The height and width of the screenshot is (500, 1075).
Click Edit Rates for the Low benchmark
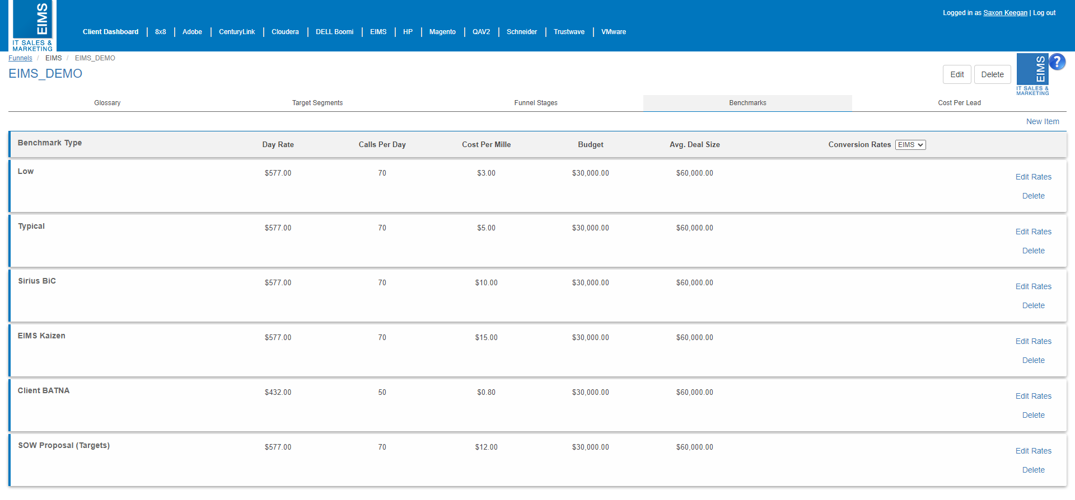click(x=1034, y=177)
